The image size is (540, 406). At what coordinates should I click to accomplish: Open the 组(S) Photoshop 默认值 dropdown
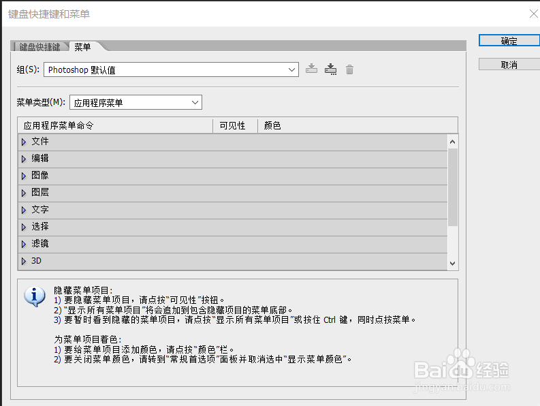coord(171,69)
